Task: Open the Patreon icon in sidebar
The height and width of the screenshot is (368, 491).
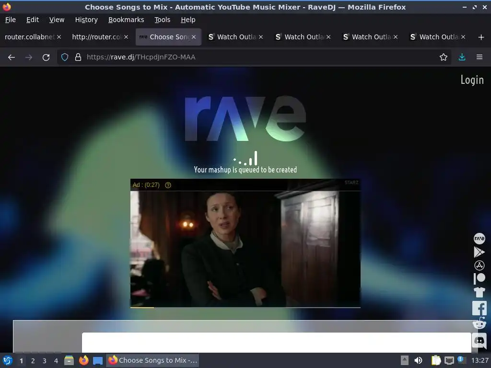Action: click(479, 278)
